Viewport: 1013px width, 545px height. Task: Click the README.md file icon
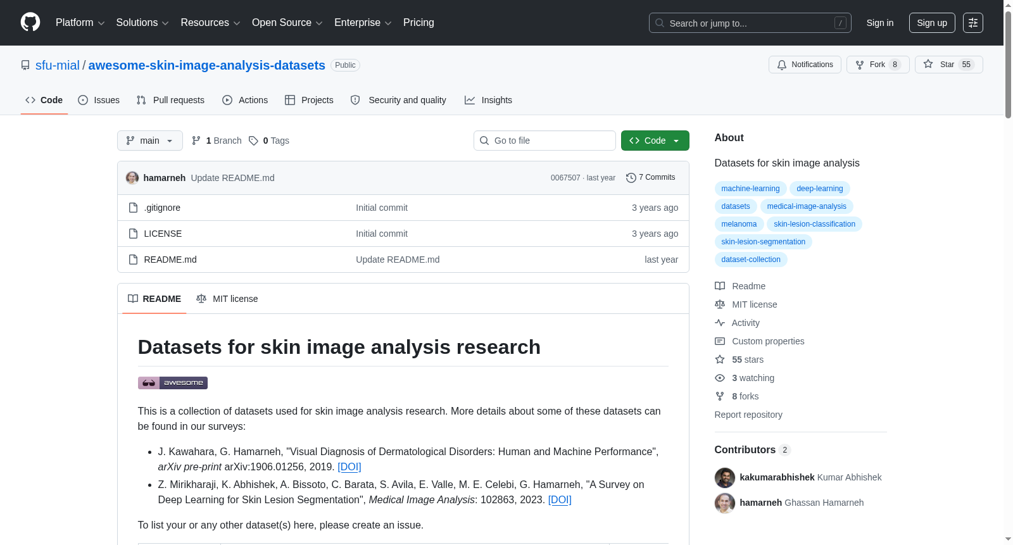[133, 260]
